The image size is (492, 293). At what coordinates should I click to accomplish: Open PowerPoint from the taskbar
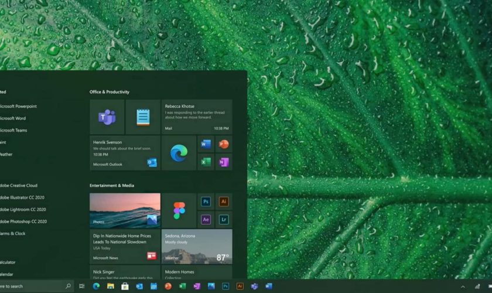coord(168,286)
